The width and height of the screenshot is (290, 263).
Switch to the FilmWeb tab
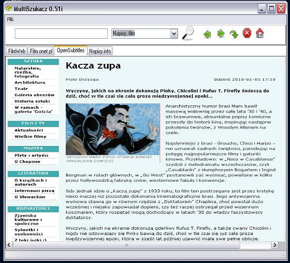pos(16,51)
